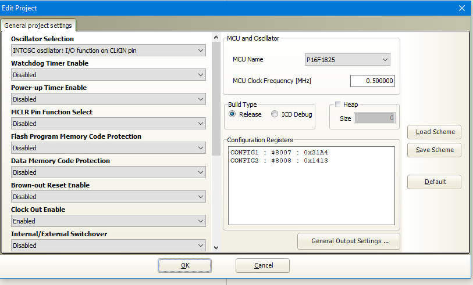473x285 pixels.
Task: Select the ICD Debug build type
Action: [x=275, y=114]
